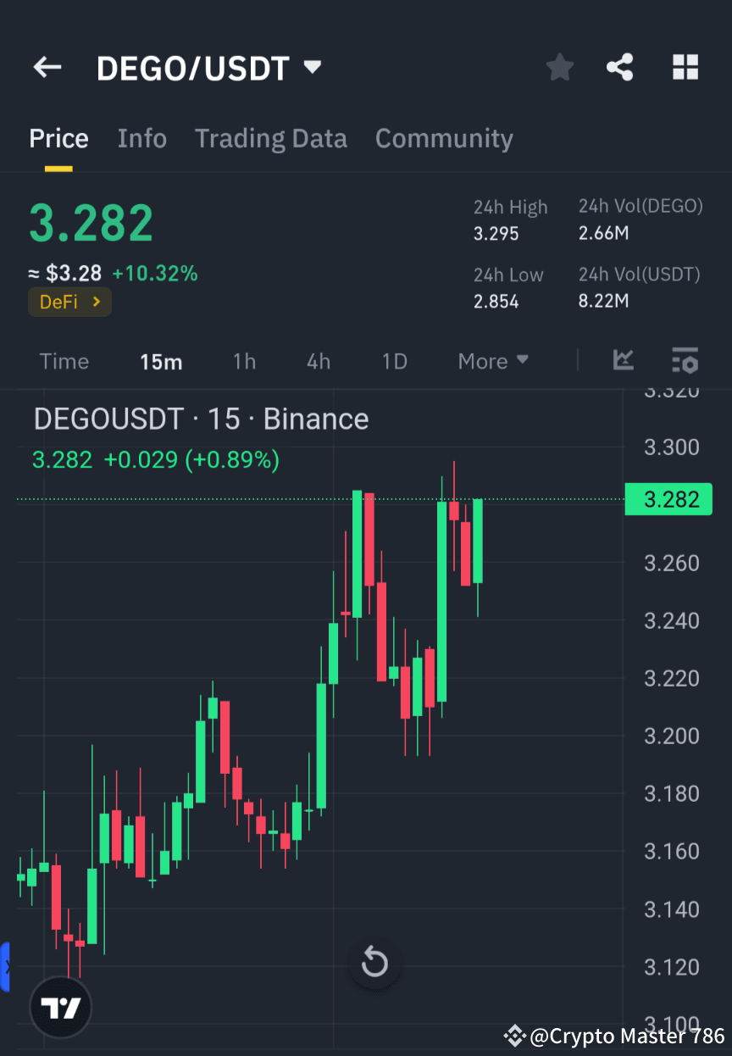
Task: Switch to line chart view
Action: [x=624, y=360]
